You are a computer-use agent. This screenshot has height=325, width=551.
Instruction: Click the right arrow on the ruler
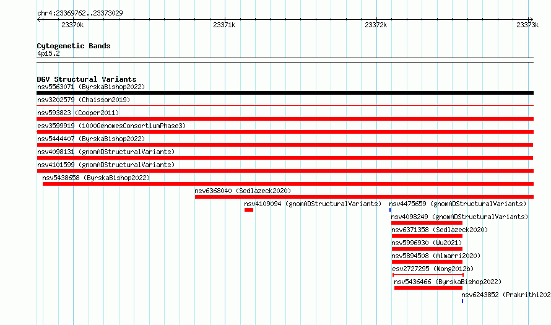coord(531,20)
